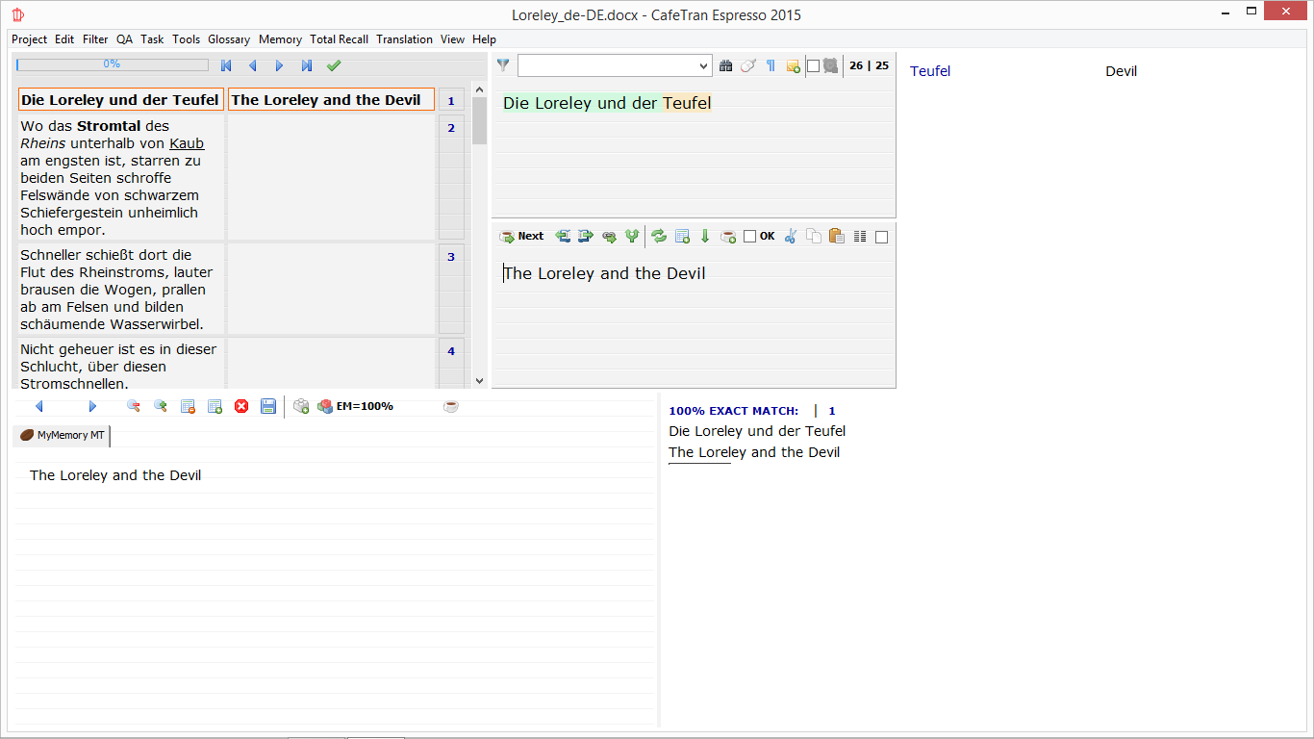Open the filter combo box dropdown
This screenshot has height=739, width=1314.
[703, 65]
